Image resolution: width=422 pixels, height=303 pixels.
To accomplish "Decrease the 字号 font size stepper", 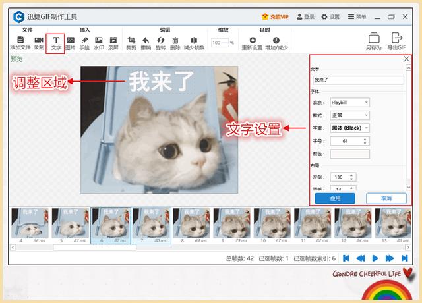I will pyautogui.click(x=365, y=143).
